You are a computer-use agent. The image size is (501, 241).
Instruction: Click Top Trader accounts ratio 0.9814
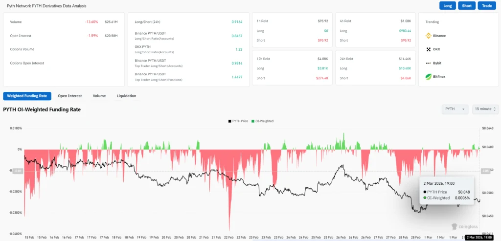pyautogui.click(x=237, y=63)
